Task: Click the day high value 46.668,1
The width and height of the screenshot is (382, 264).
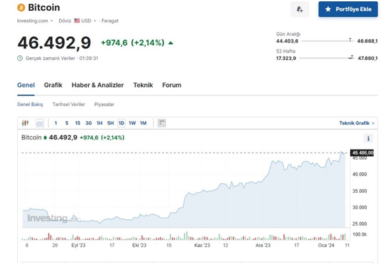Action: coord(367,41)
